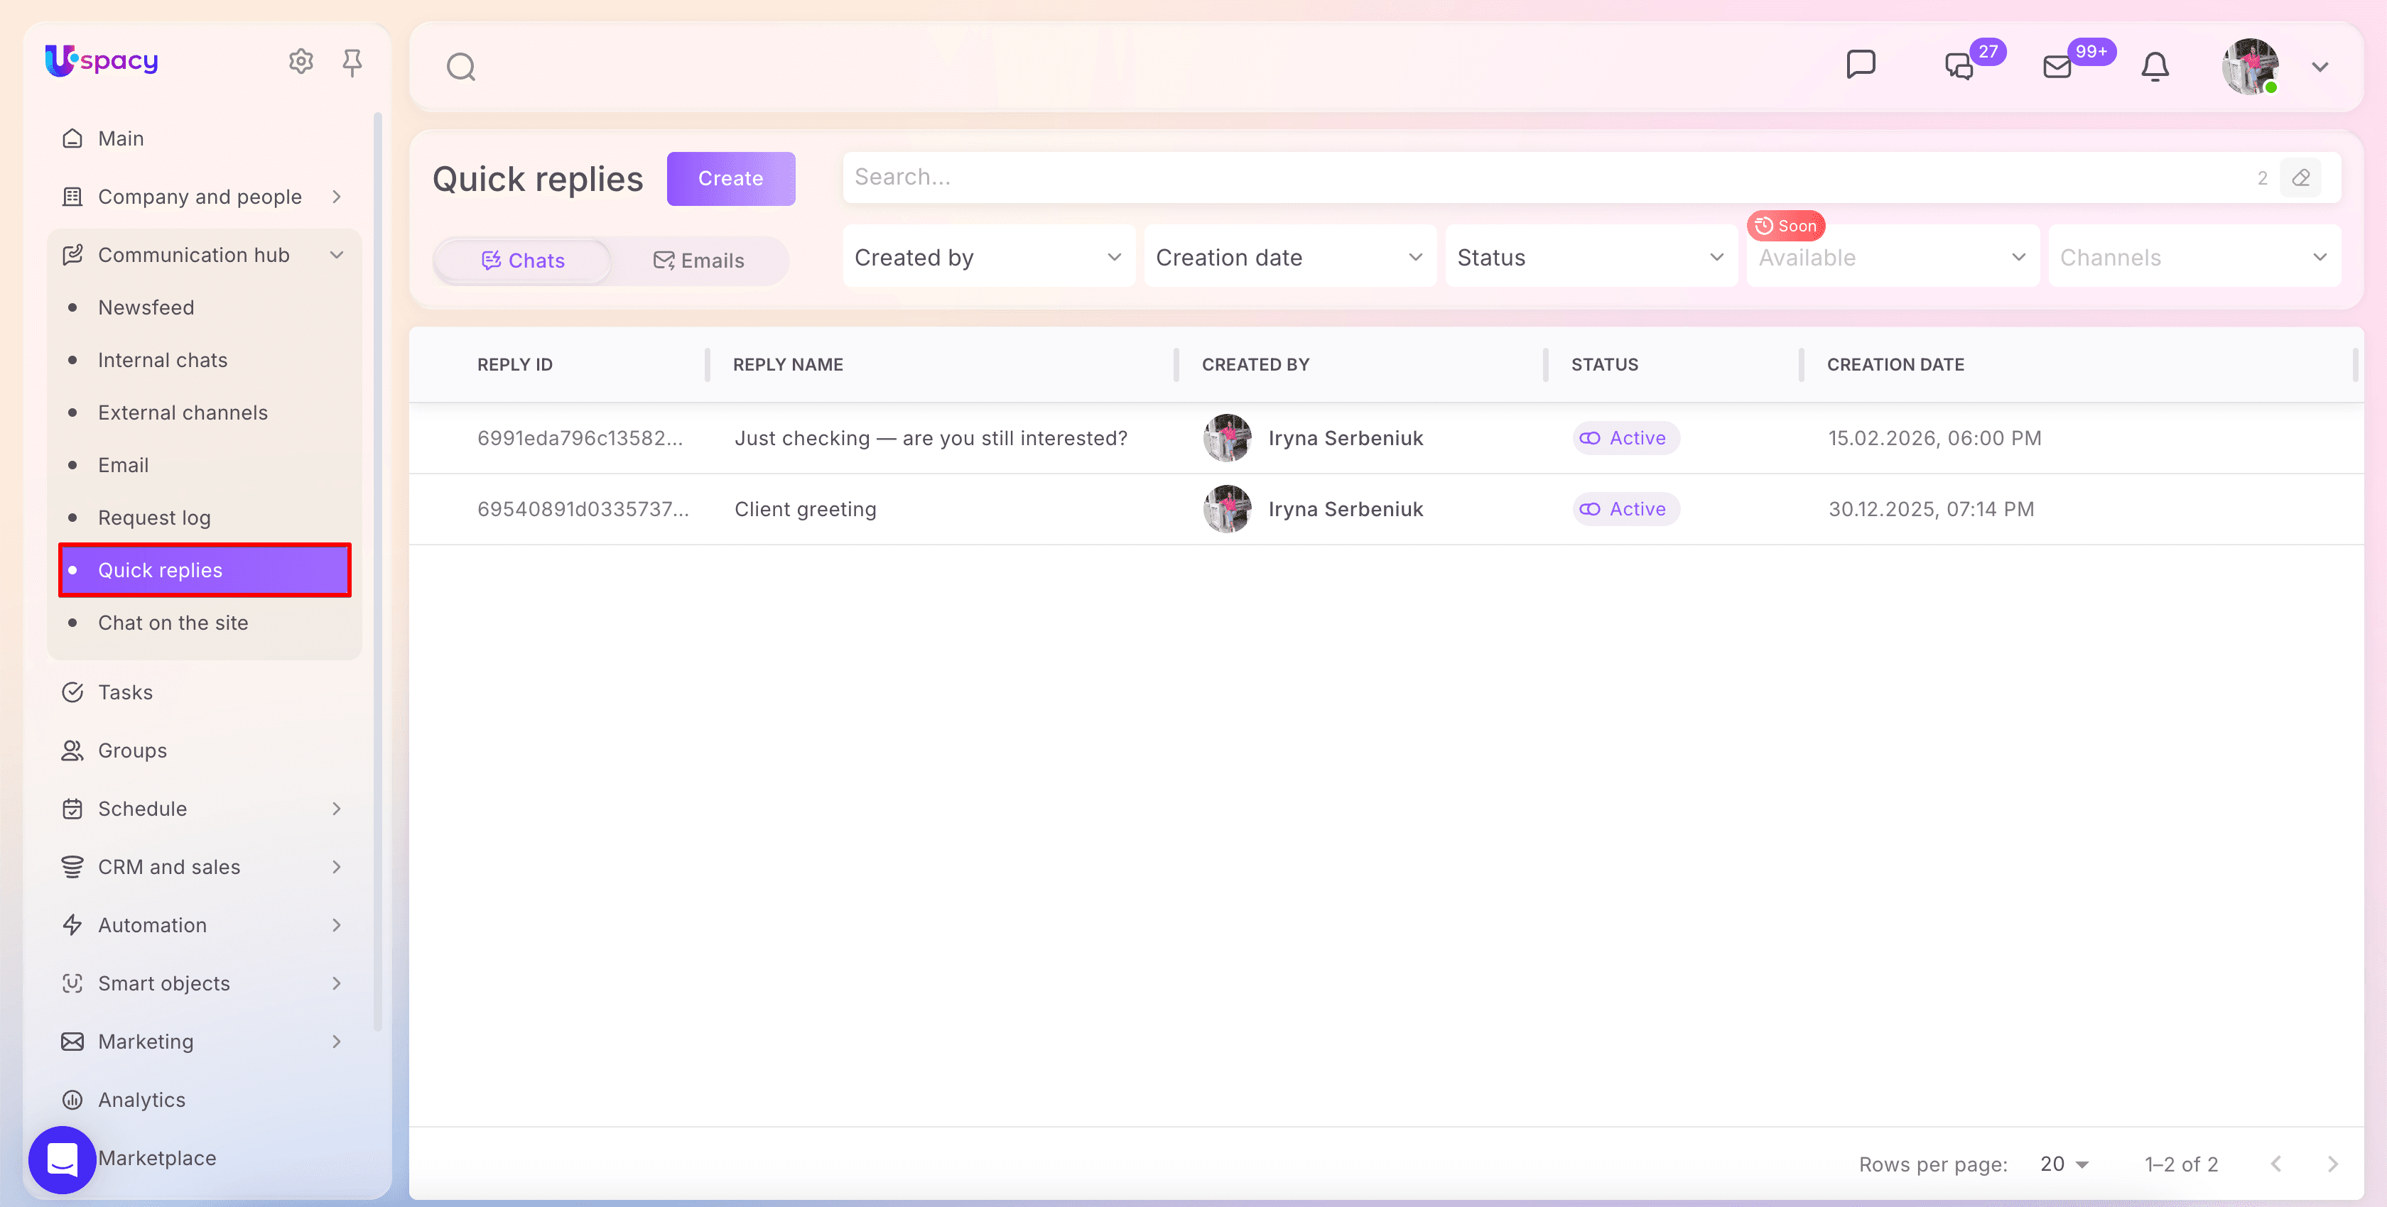Switch to the Emails tab
2387x1207 pixels.
pos(698,261)
